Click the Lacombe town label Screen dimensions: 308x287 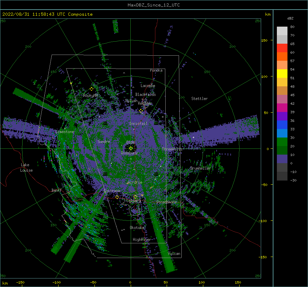[x=148, y=86]
